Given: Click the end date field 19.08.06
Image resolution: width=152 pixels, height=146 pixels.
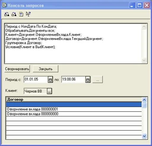Looking at the screenshot, I should [73, 79].
